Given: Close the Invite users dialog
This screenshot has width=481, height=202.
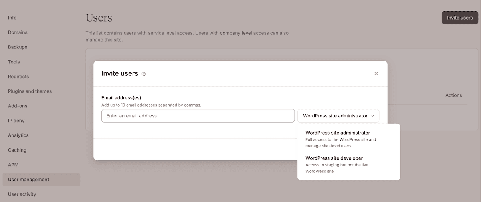Looking at the screenshot, I should (376, 73).
